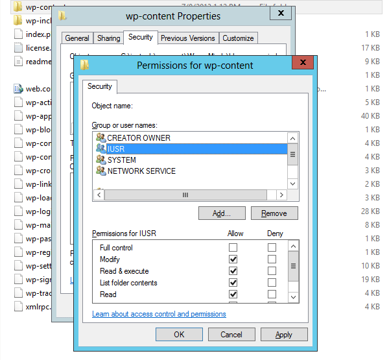Check Deny for Modify
Screen dimensions: 389x360
[272, 259]
